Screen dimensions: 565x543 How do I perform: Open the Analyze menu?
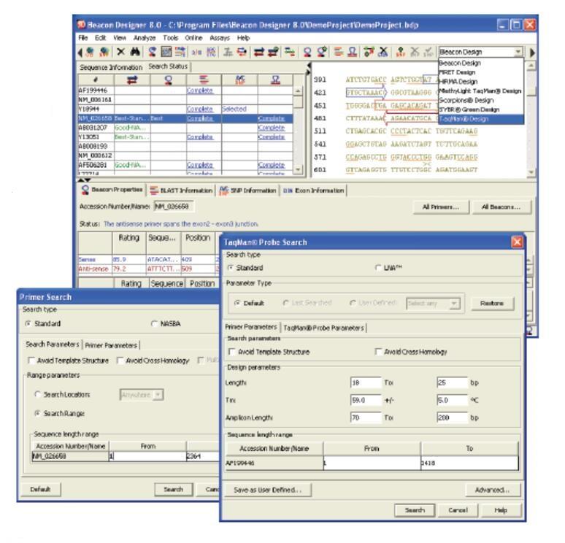coord(144,38)
